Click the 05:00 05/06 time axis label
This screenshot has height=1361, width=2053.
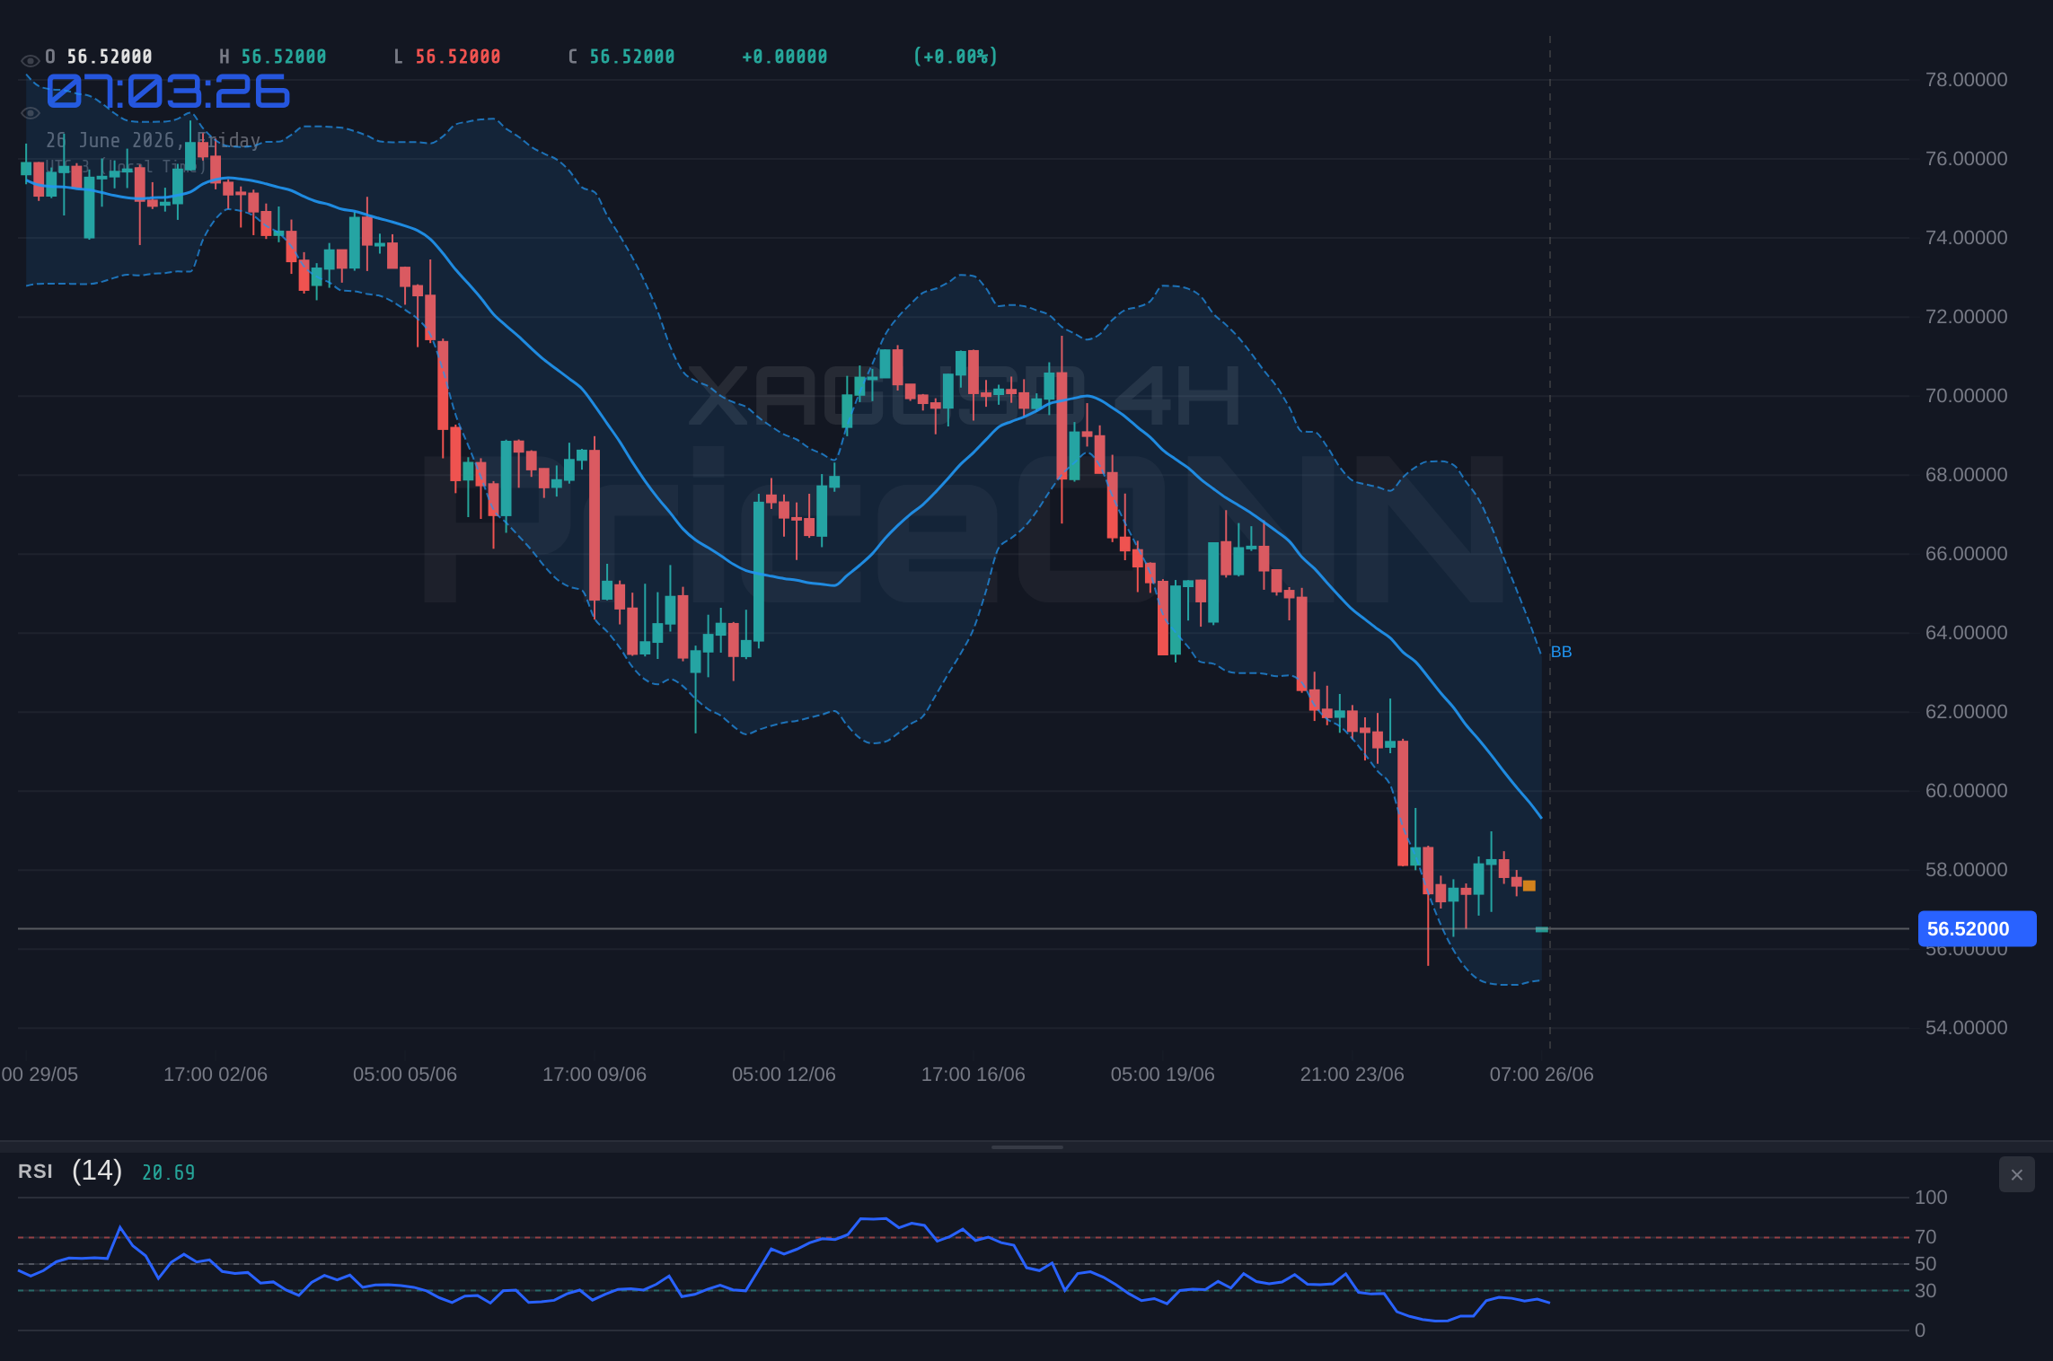click(x=405, y=1075)
